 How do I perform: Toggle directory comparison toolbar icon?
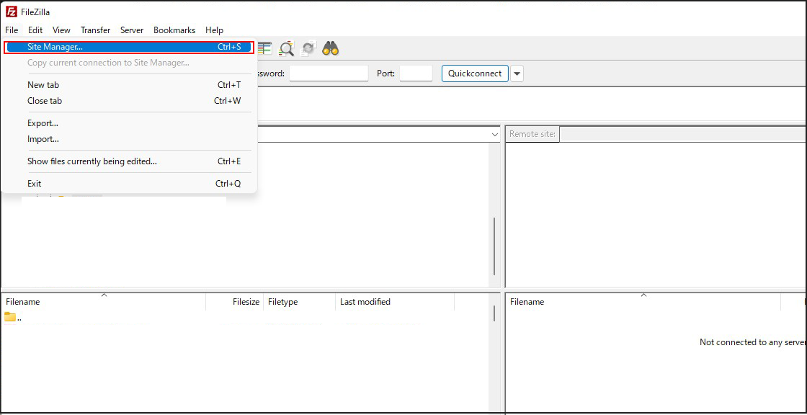[264, 48]
